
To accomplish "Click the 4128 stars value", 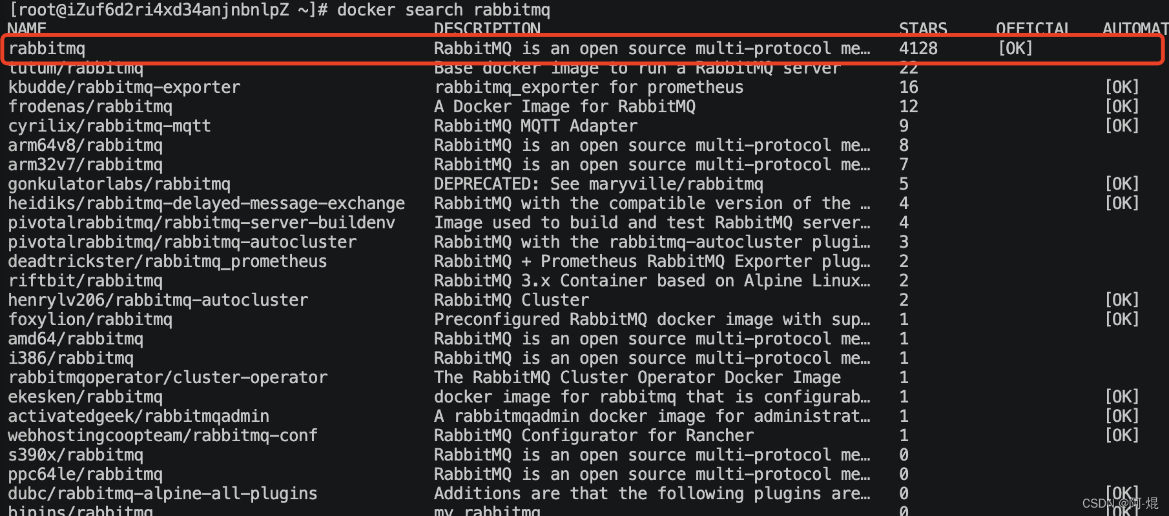I will [918, 48].
